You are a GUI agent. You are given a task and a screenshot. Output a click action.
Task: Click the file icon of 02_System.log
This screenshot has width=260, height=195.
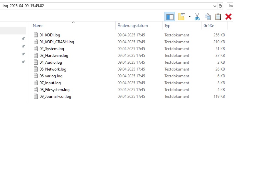(36, 48)
